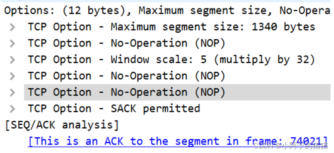
Task: Expand the NOP arrow directly below Window scale
Action: (x=12, y=76)
